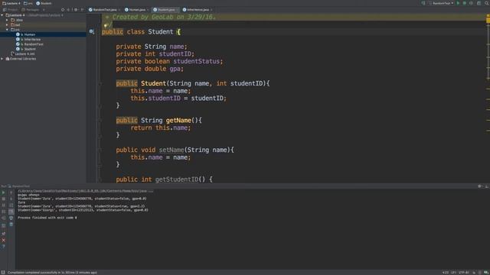Image resolution: width=490 pixels, height=275 pixels.
Task: Click the fold marker beside getName method
Action: coord(100,121)
